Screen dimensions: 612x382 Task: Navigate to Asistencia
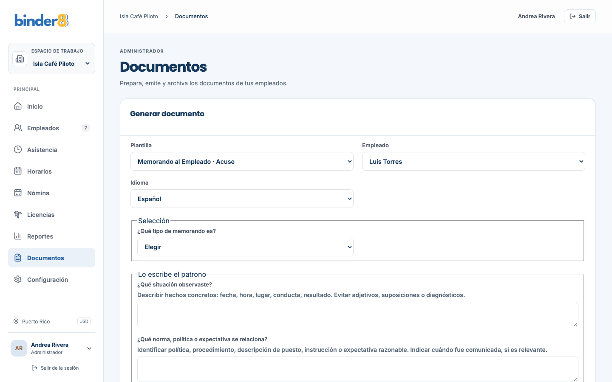coord(52,149)
